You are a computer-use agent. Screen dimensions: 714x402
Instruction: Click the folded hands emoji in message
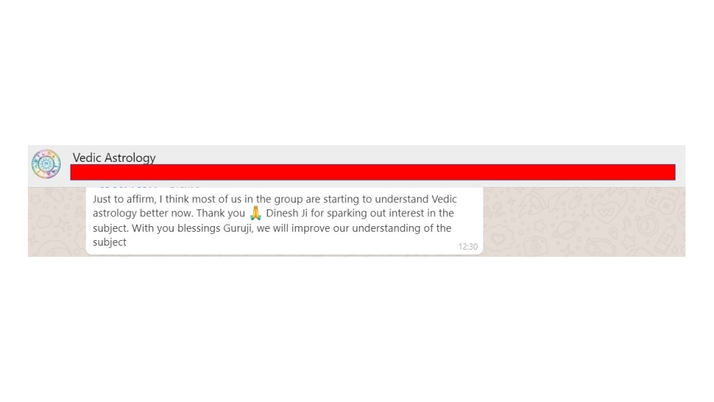(x=255, y=213)
